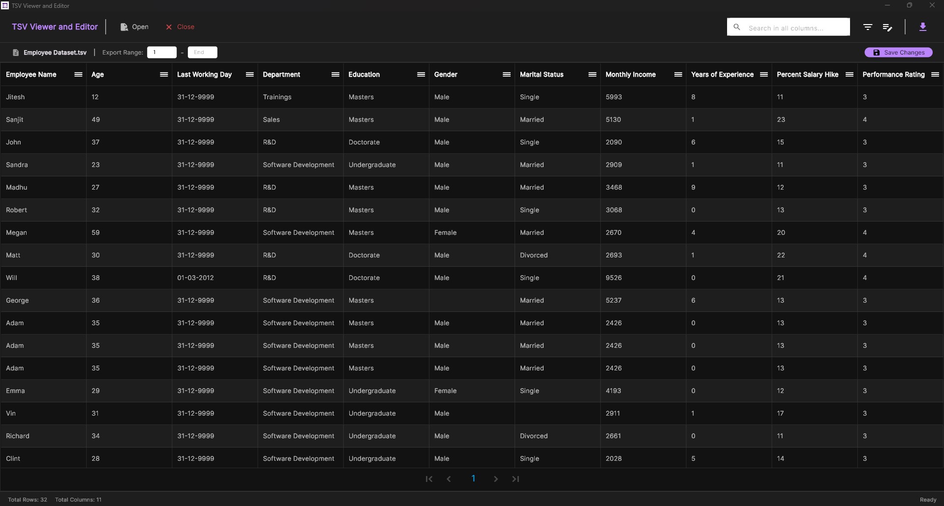
Task: Click the Open file button
Action: point(134,27)
